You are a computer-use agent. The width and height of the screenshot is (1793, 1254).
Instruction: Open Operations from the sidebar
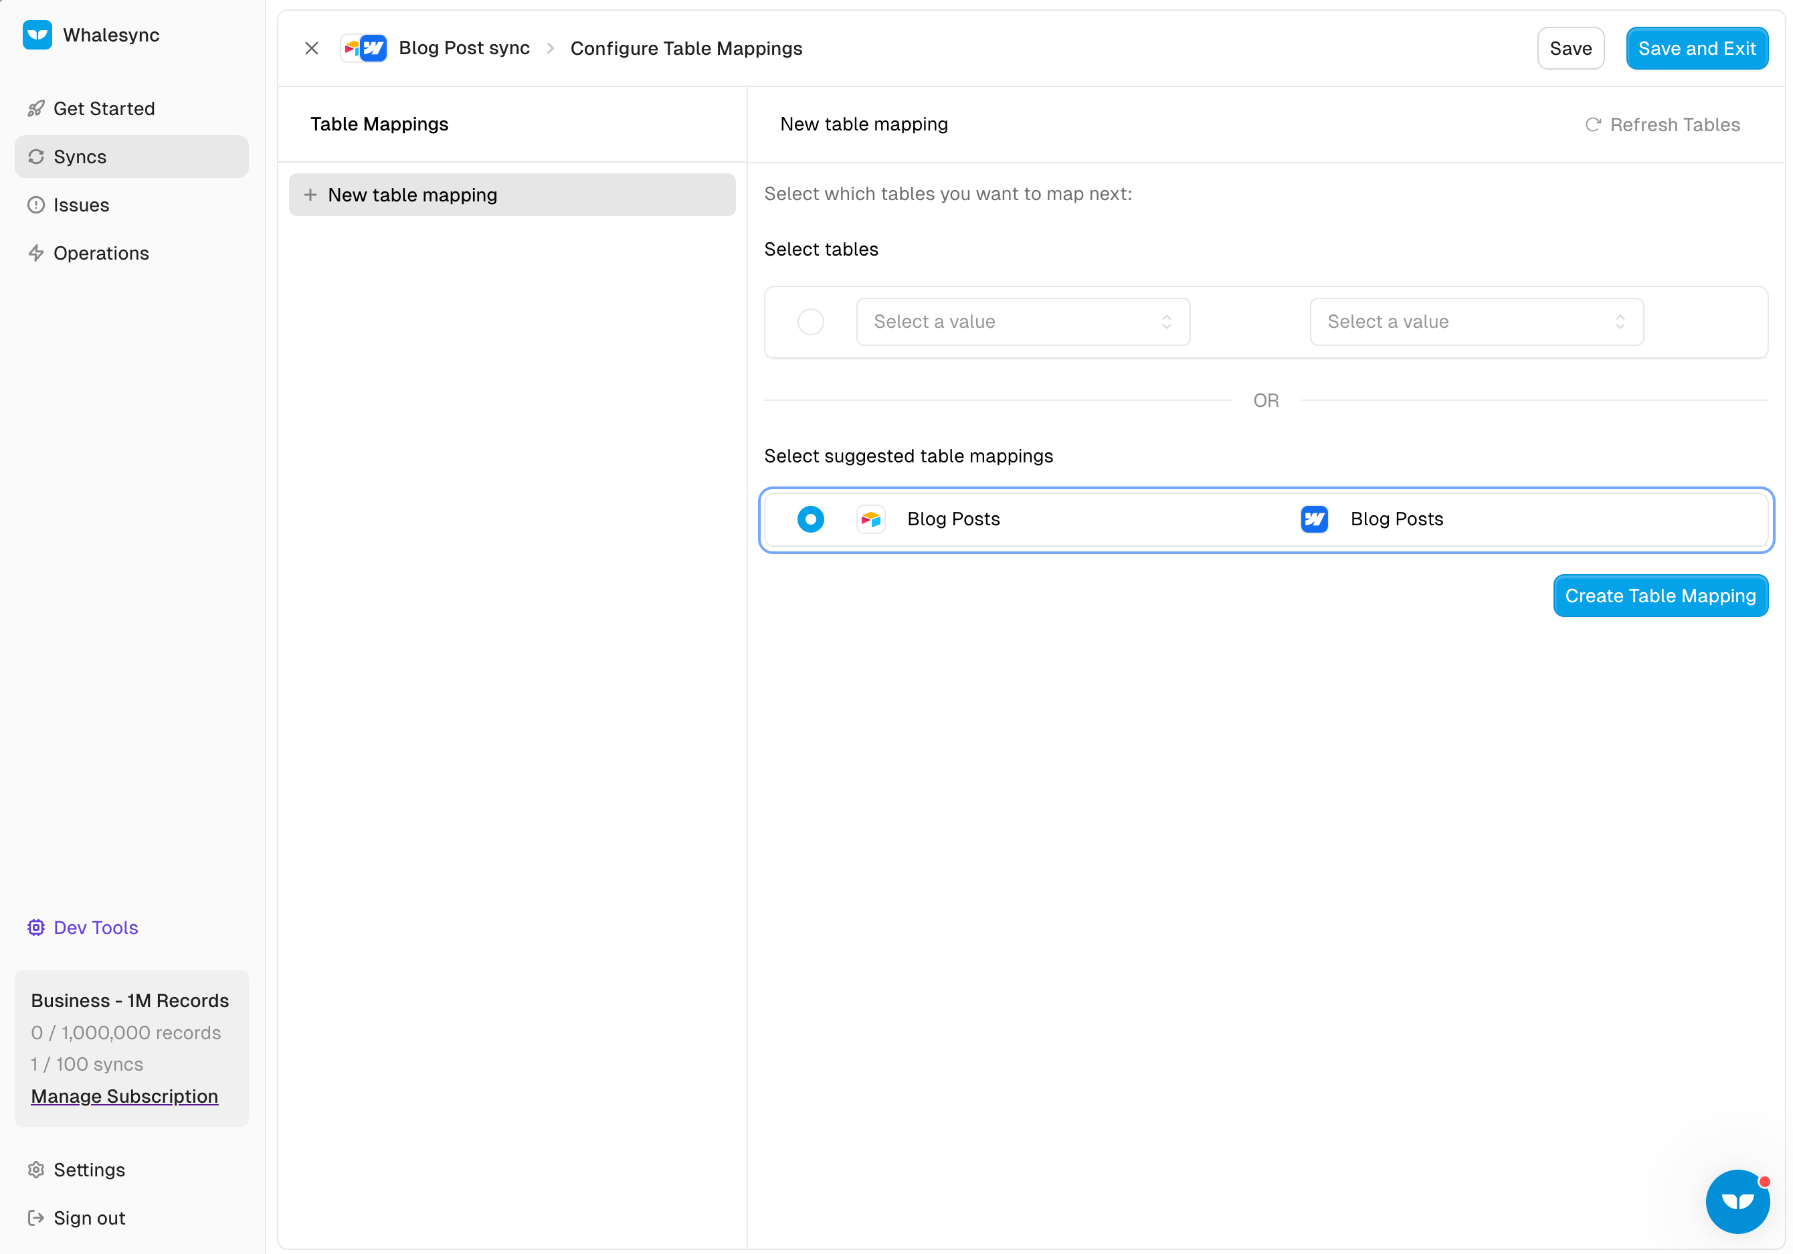click(101, 253)
